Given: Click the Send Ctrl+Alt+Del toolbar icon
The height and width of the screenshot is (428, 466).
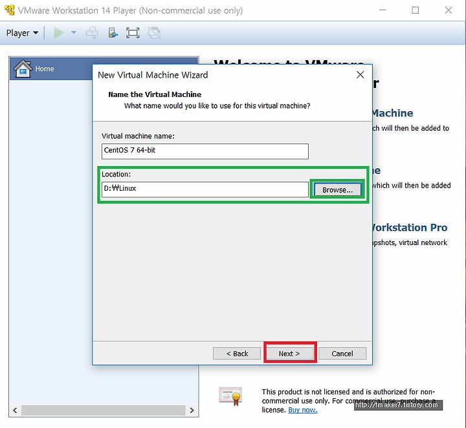Looking at the screenshot, I should click(92, 32).
